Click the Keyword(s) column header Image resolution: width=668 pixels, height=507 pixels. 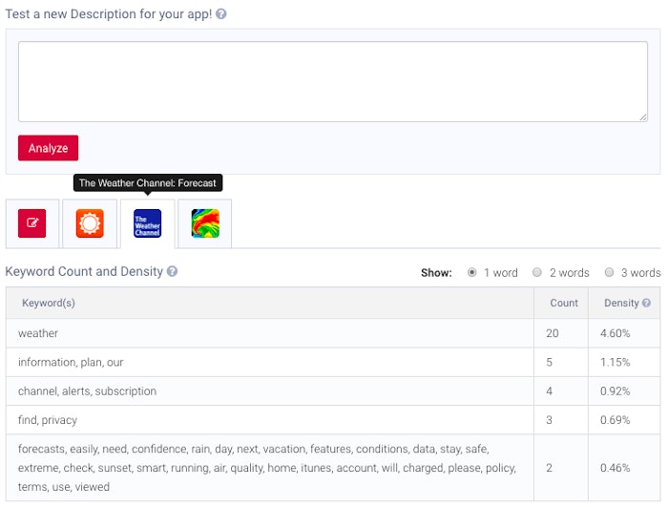(x=49, y=303)
